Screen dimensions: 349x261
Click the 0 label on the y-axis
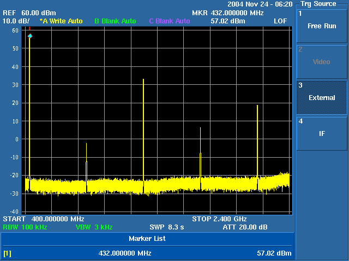pyautogui.click(x=17, y=139)
